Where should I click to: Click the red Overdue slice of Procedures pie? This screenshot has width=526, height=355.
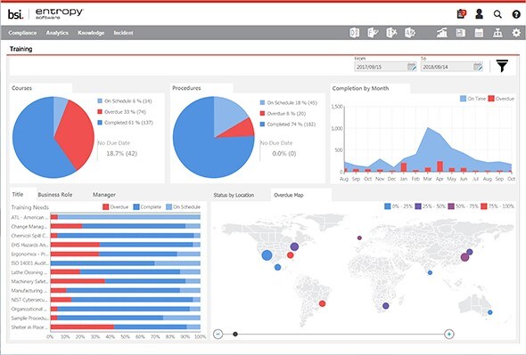(241, 129)
